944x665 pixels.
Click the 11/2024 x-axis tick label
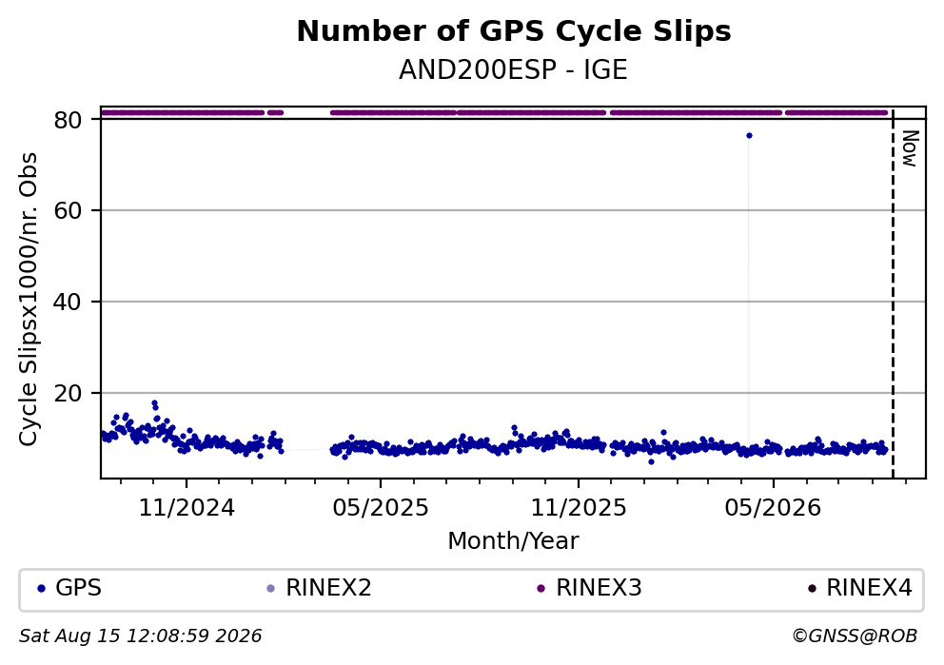tap(187, 509)
